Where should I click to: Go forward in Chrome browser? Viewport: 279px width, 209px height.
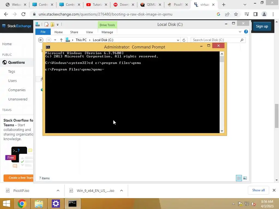pos(15,14)
